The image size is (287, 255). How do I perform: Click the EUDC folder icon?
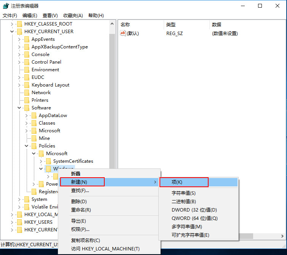tap(27, 77)
